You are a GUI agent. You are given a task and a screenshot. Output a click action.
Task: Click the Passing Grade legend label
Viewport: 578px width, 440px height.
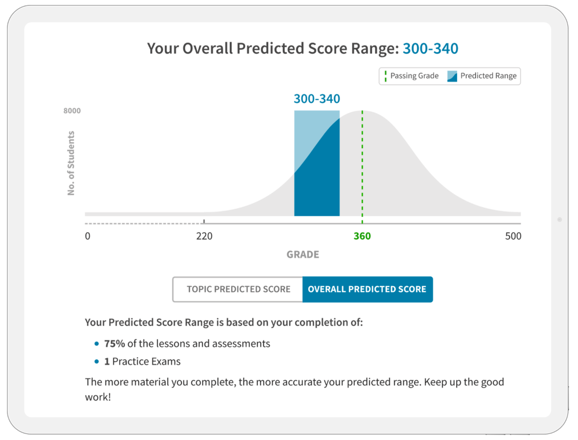(414, 76)
